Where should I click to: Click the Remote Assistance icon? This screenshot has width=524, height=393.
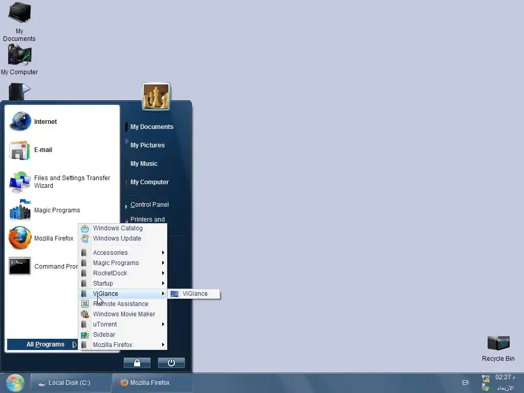85,304
